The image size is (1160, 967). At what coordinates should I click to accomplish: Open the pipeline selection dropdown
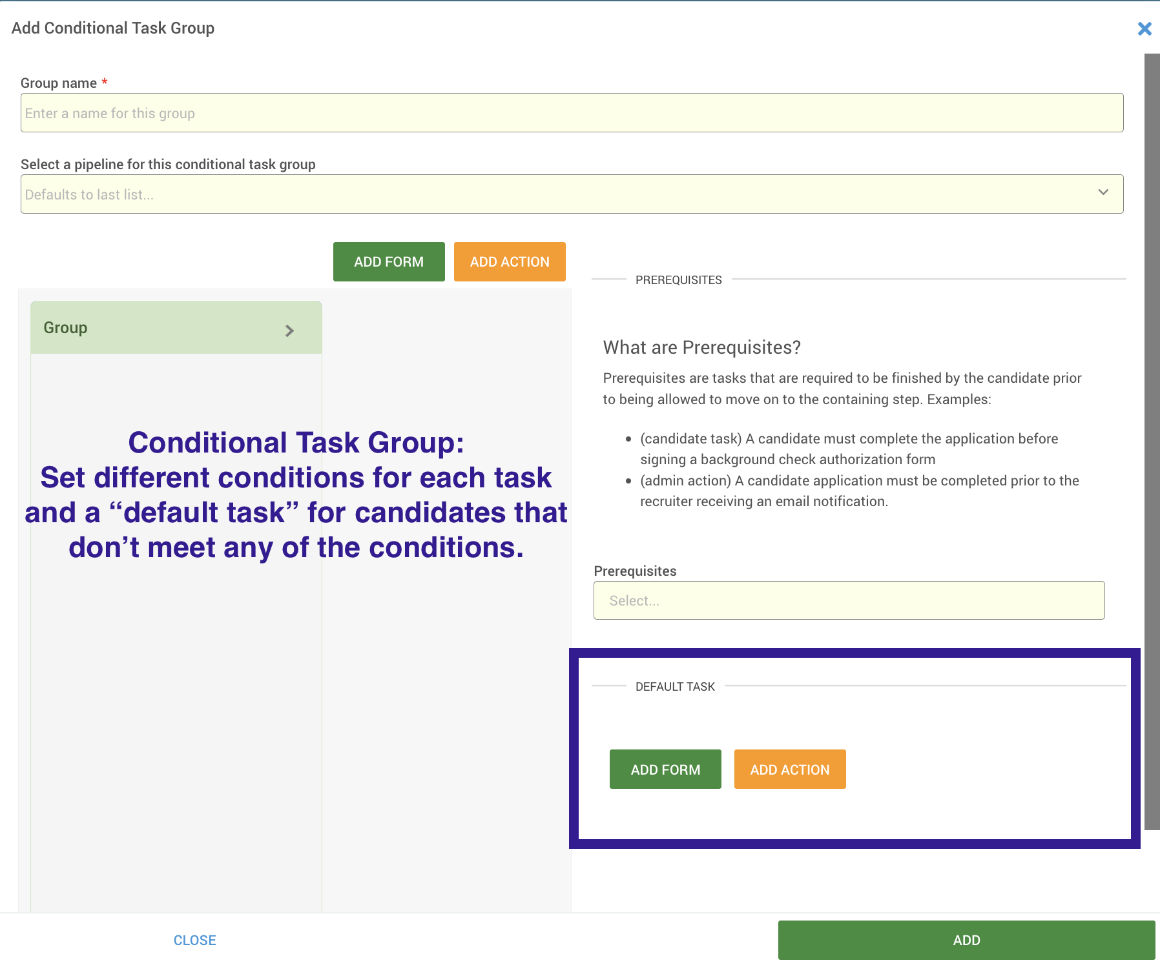pyautogui.click(x=572, y=194)
